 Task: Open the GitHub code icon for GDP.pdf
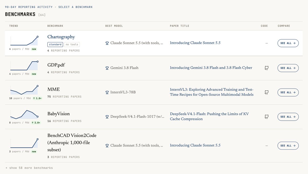click(x=266, y=68)
